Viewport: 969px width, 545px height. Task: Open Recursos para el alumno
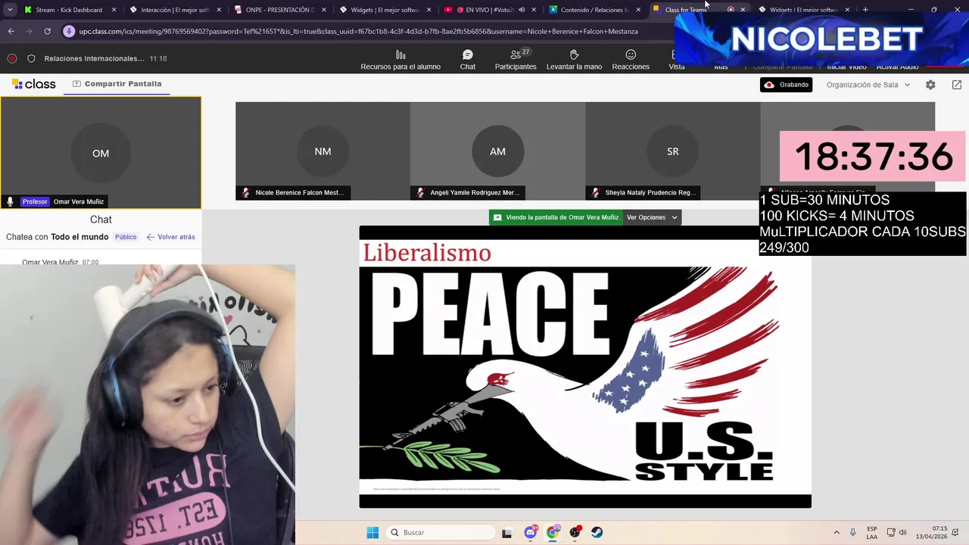[400, 60]
